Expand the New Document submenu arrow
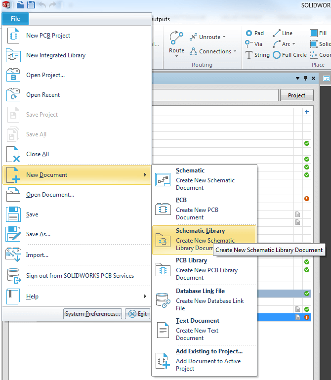The height and width of the screenshot is (380, 331). [145, 175]
